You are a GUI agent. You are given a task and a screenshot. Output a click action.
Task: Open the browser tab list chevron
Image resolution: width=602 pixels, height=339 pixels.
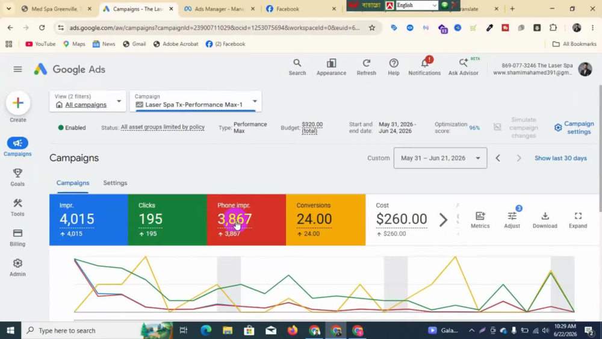point(8,8)
